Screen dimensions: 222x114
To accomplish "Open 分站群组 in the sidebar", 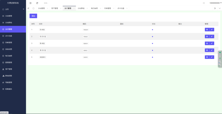I will point(13,23).
